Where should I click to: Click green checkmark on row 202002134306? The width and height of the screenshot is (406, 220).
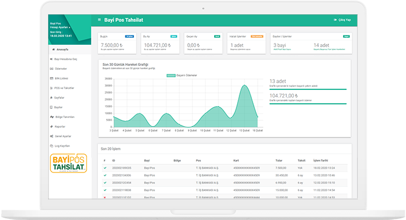tap(105, 175)
